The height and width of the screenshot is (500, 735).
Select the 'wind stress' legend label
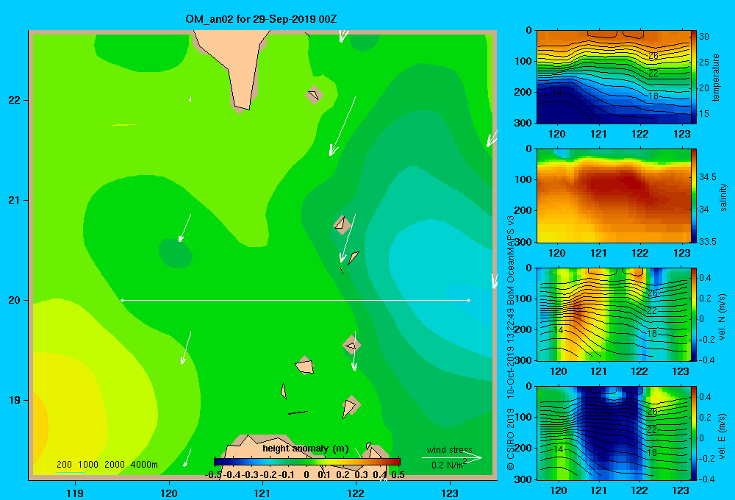point(450,449)
